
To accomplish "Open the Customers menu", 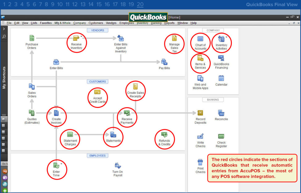I will [96, 23].
